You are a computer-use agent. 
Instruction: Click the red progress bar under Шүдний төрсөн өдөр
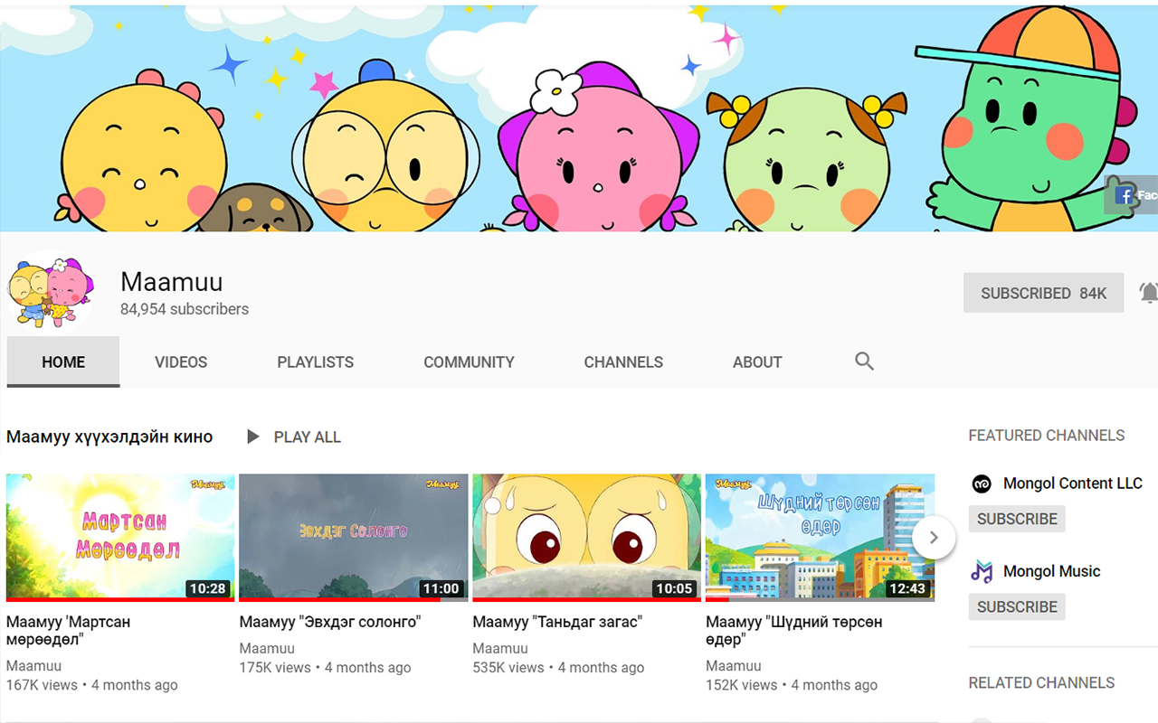pos(717,599)
